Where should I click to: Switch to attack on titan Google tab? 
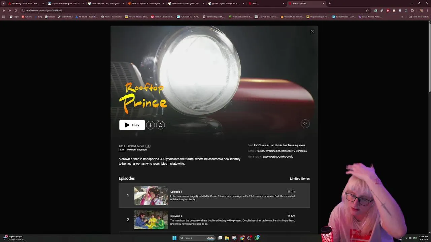106,3
